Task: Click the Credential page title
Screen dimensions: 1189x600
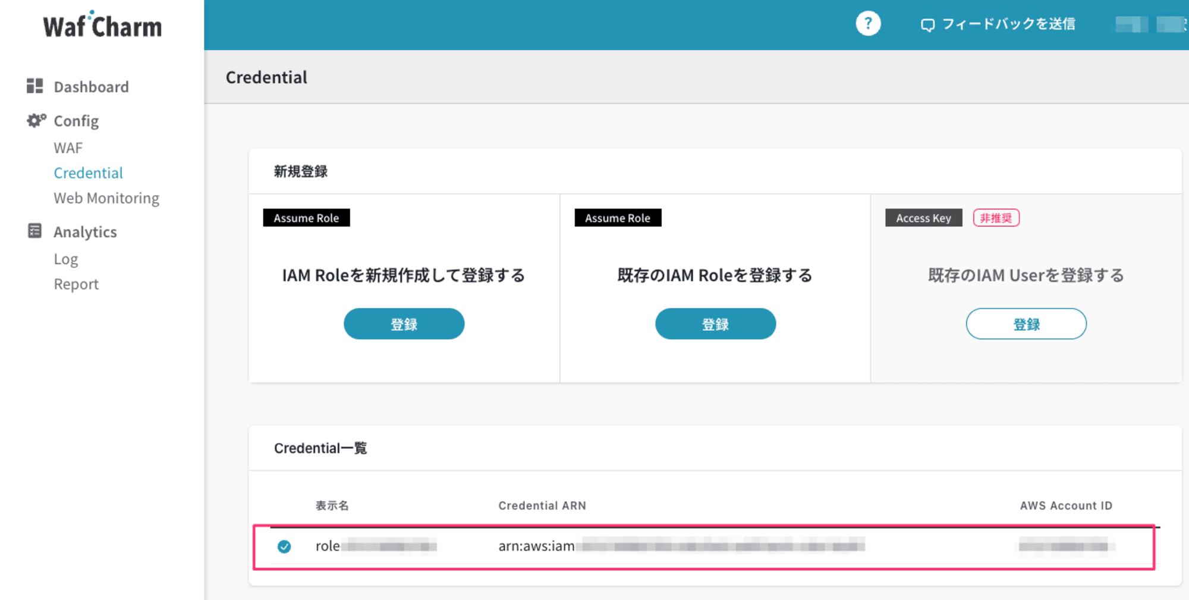Action: 266,77
